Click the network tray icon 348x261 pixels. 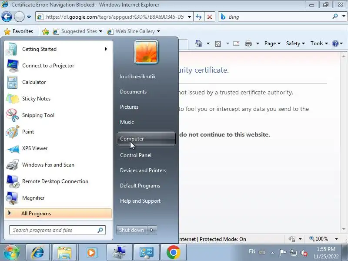click(x=294, y=253)
